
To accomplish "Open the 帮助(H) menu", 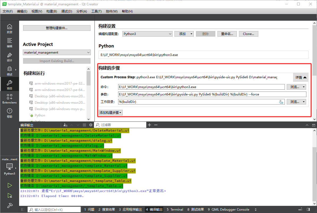I will point(127,11).
